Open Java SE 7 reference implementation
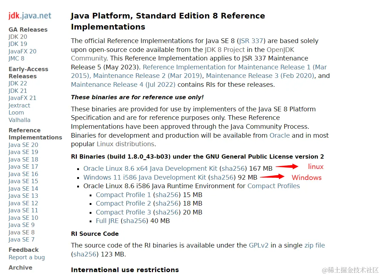 [22, 240]
